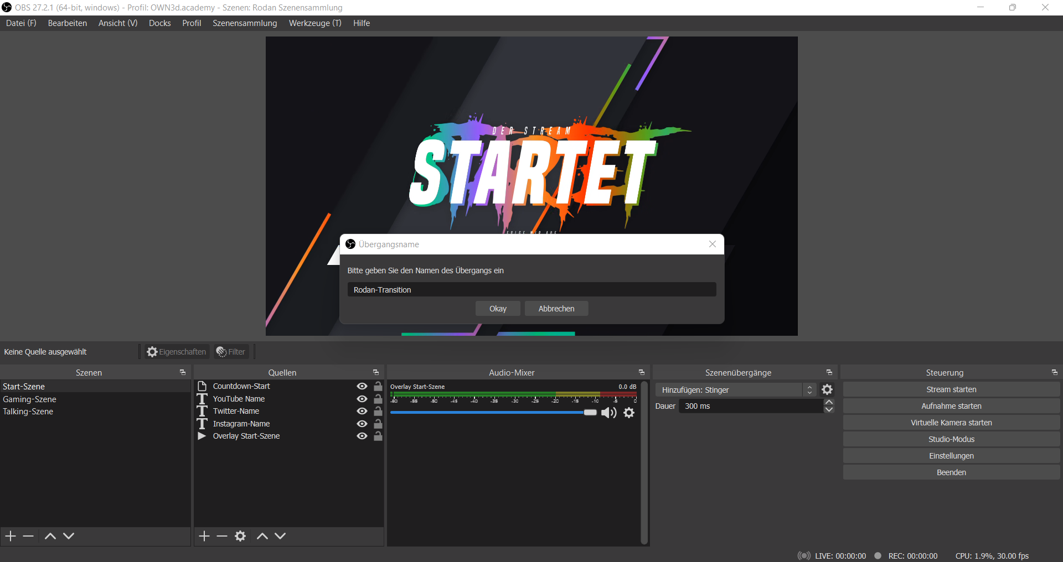Increase Dauer value with up arrow
1063x562 pixels.
829,402
